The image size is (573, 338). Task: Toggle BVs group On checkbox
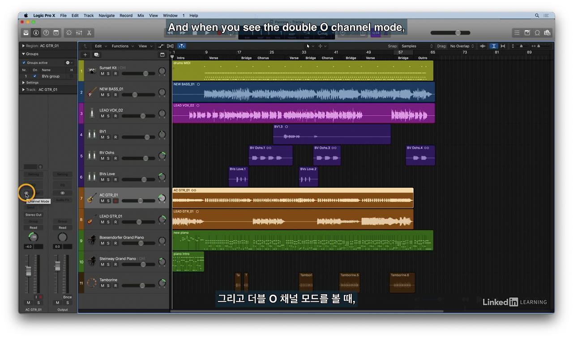coord(35,76)
